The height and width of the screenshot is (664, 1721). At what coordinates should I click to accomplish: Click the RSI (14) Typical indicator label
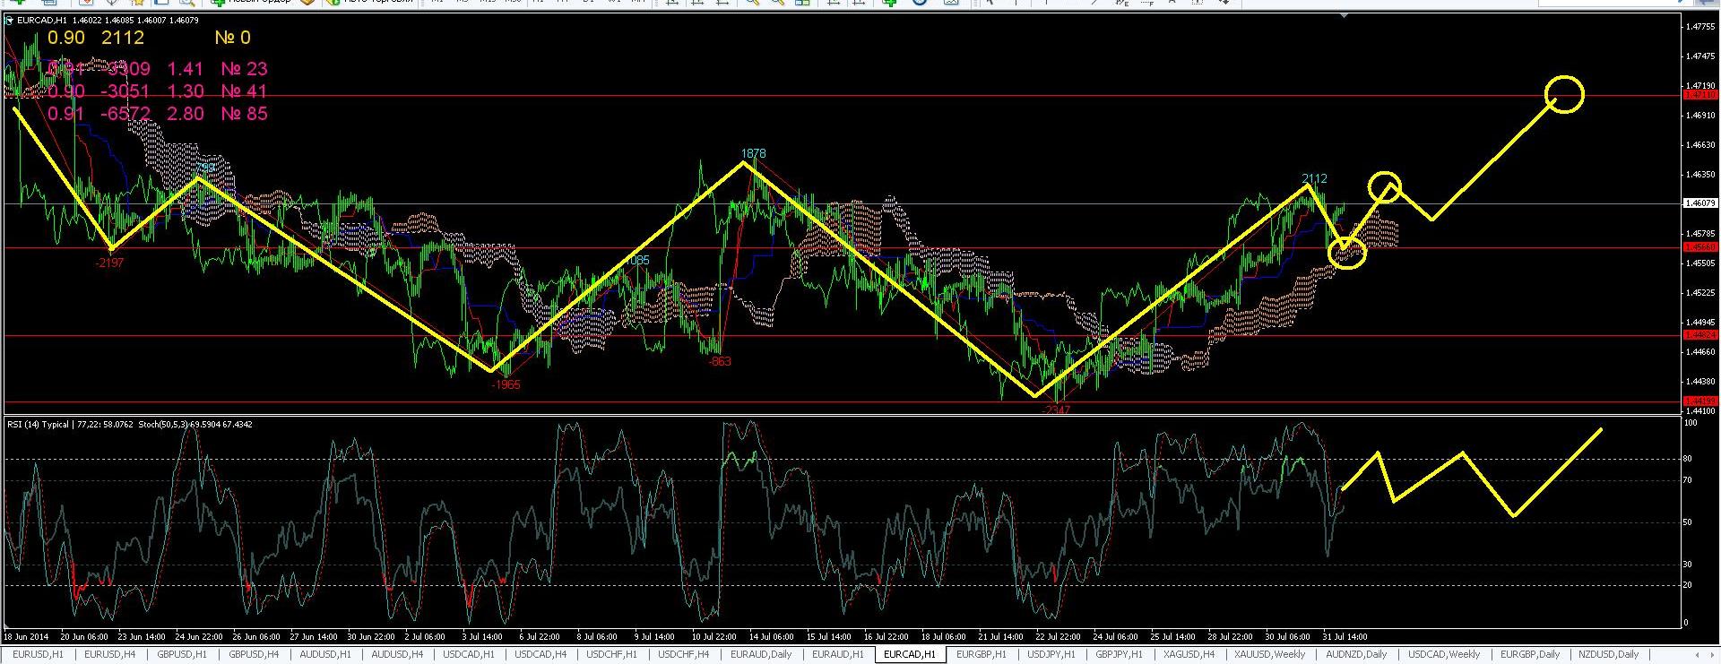pyautogui.click(x=38, y=425)
